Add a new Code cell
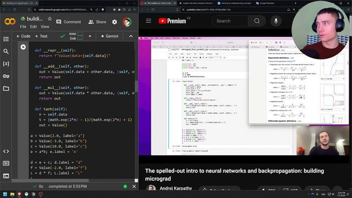 click(23, 36)
